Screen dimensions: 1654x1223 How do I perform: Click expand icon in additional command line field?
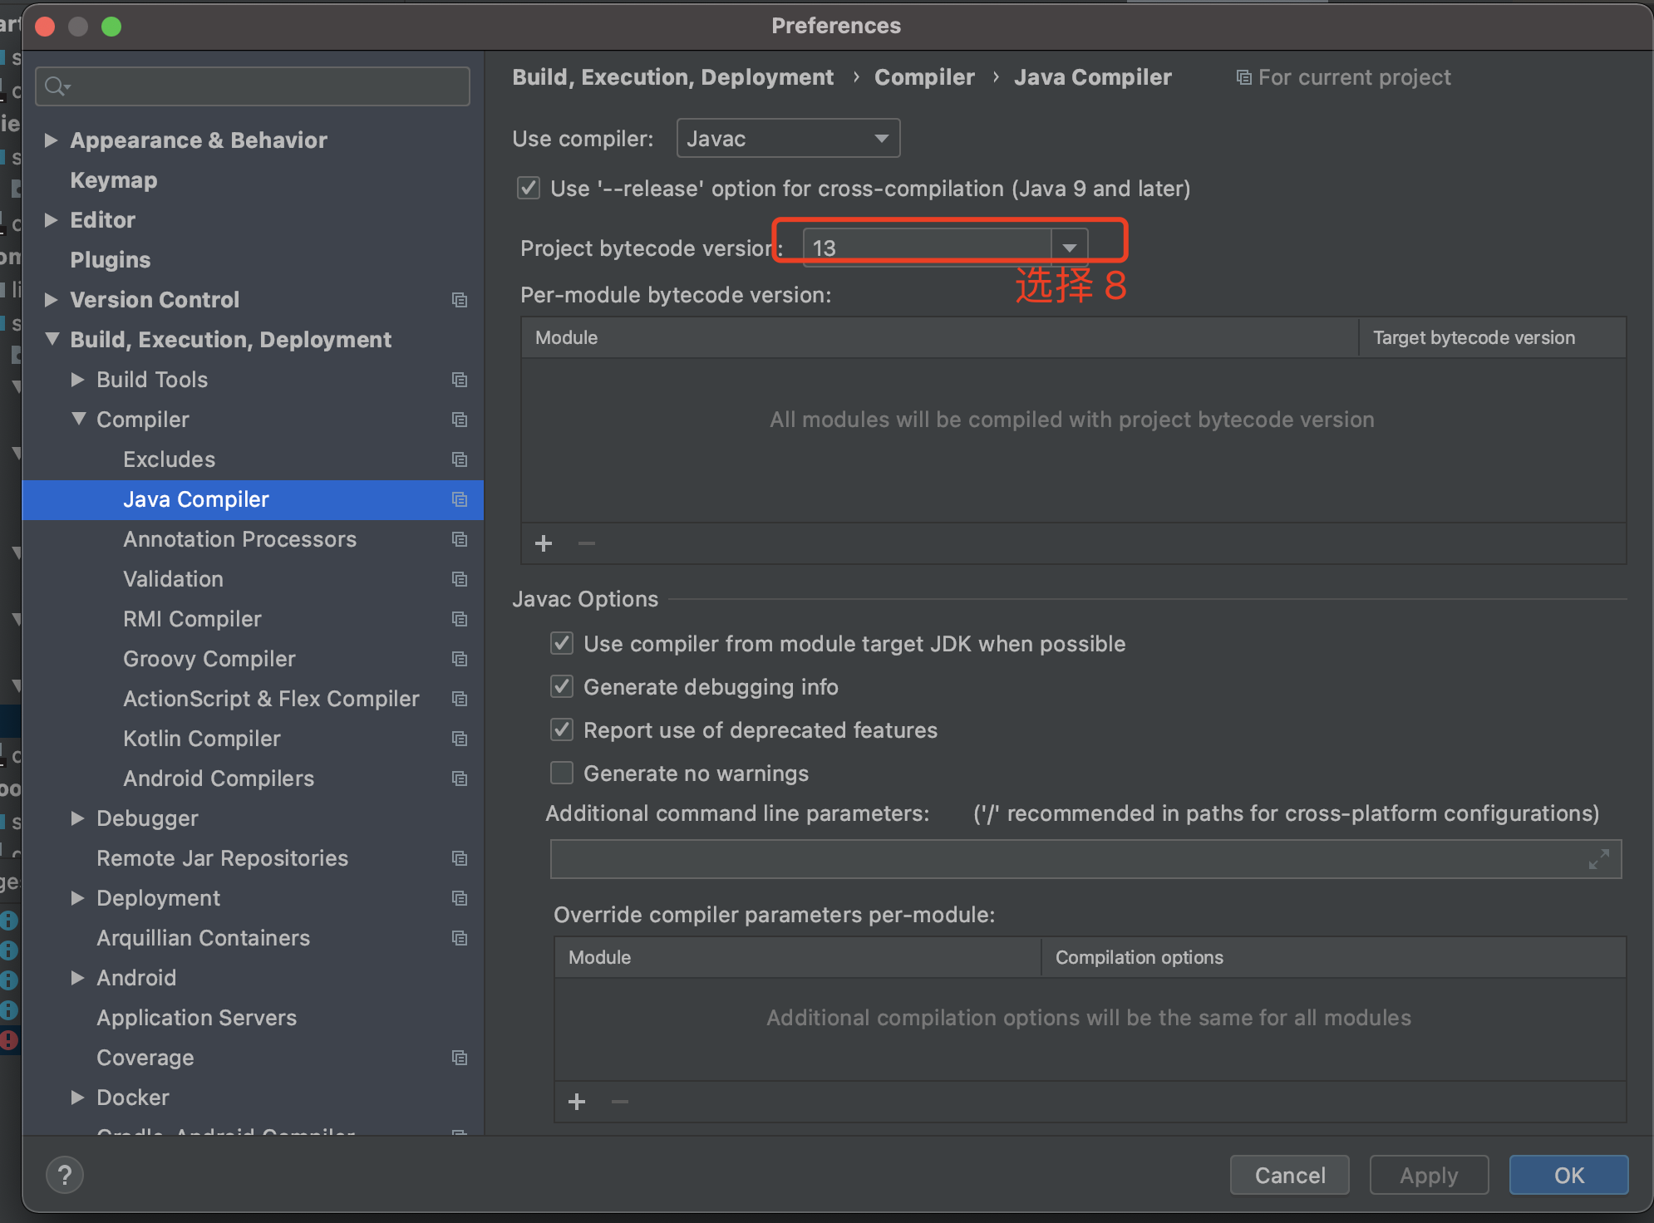coord(1598,859)
